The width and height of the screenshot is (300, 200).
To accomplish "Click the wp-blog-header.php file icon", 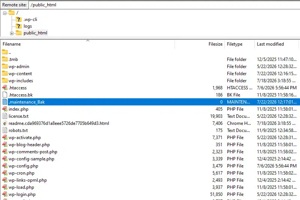I will click(x=5, y=145).
